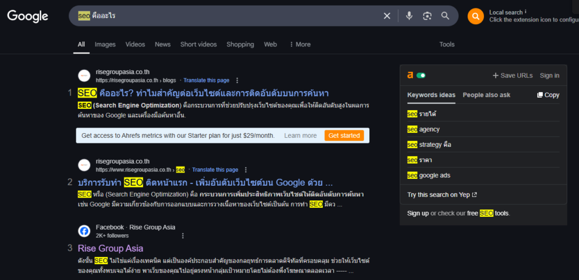The height and width of the screenshot is (280, 579).
Task: Toggle the Ahrefs toolbar green switch
Action: [x=421, y=75]
